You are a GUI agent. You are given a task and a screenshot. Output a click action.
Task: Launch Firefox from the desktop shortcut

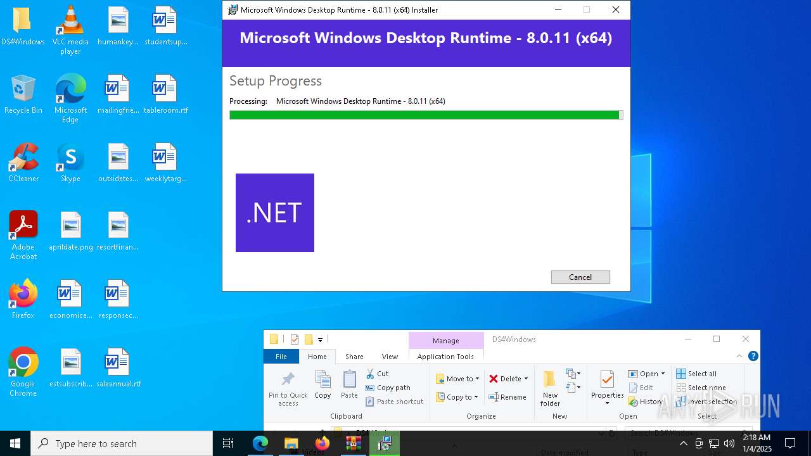tap(23, 300)
